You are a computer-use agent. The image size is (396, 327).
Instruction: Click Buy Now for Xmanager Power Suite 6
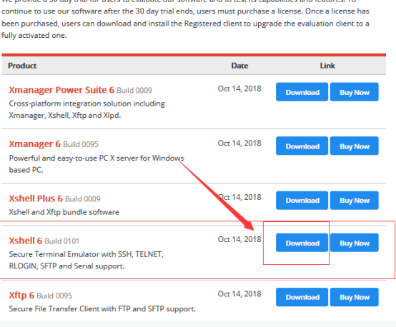click(355, 92)
